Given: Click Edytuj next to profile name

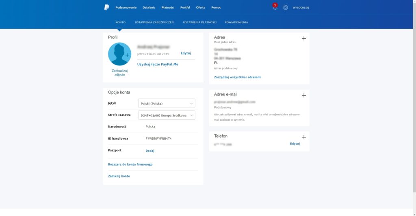Looking at the screenshot, I should [x=186, y=53].
